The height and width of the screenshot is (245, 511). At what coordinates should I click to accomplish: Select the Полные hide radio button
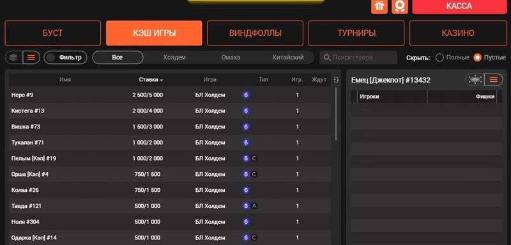coord(439,58)
